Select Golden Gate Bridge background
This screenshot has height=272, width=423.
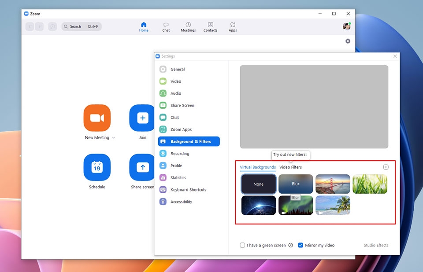pos(333,184)
